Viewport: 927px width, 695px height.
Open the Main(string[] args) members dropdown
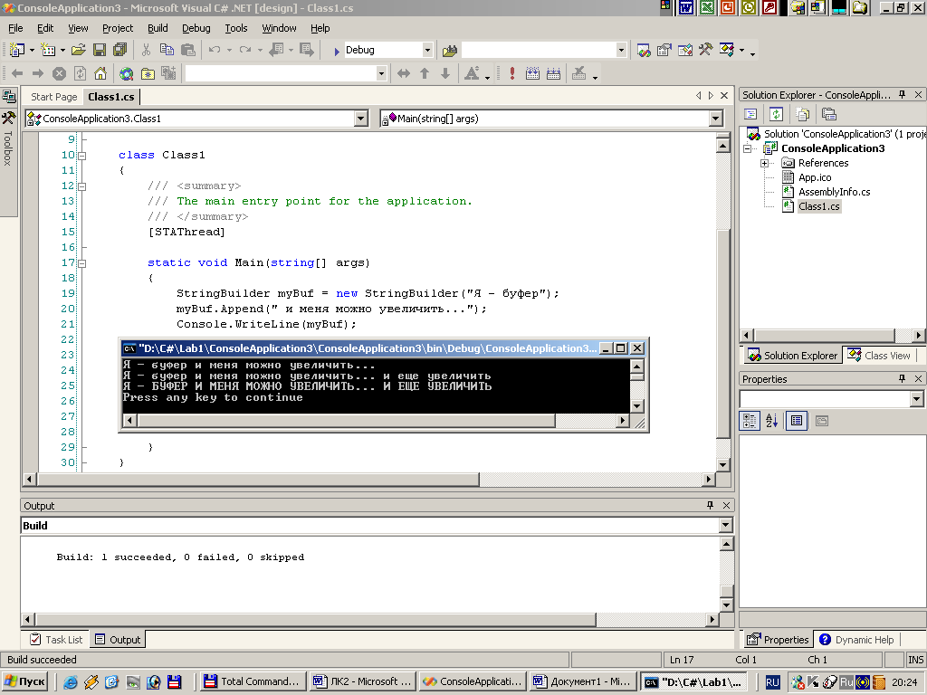pyautogui.click(x=716, y=119)
